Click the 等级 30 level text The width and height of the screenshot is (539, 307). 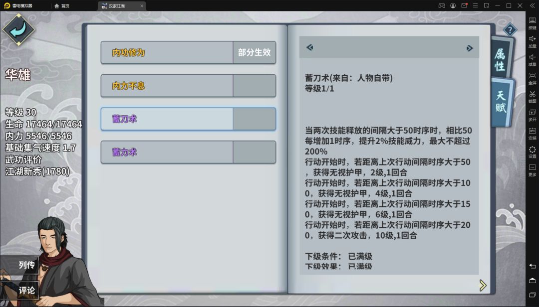(20, 112)
